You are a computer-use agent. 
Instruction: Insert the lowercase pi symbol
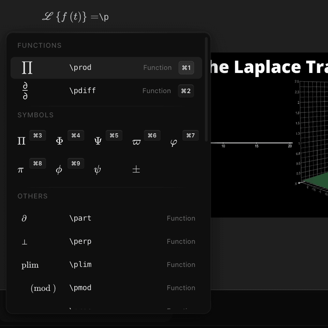click(21, 170)
